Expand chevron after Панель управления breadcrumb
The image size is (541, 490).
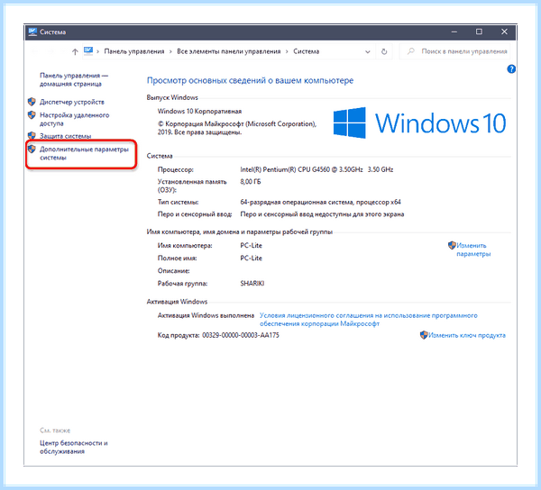(170, 51)
